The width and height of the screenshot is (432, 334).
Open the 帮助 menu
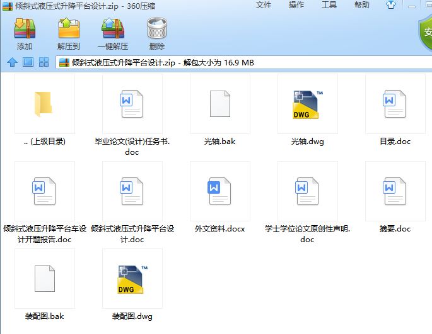[362, 5]
